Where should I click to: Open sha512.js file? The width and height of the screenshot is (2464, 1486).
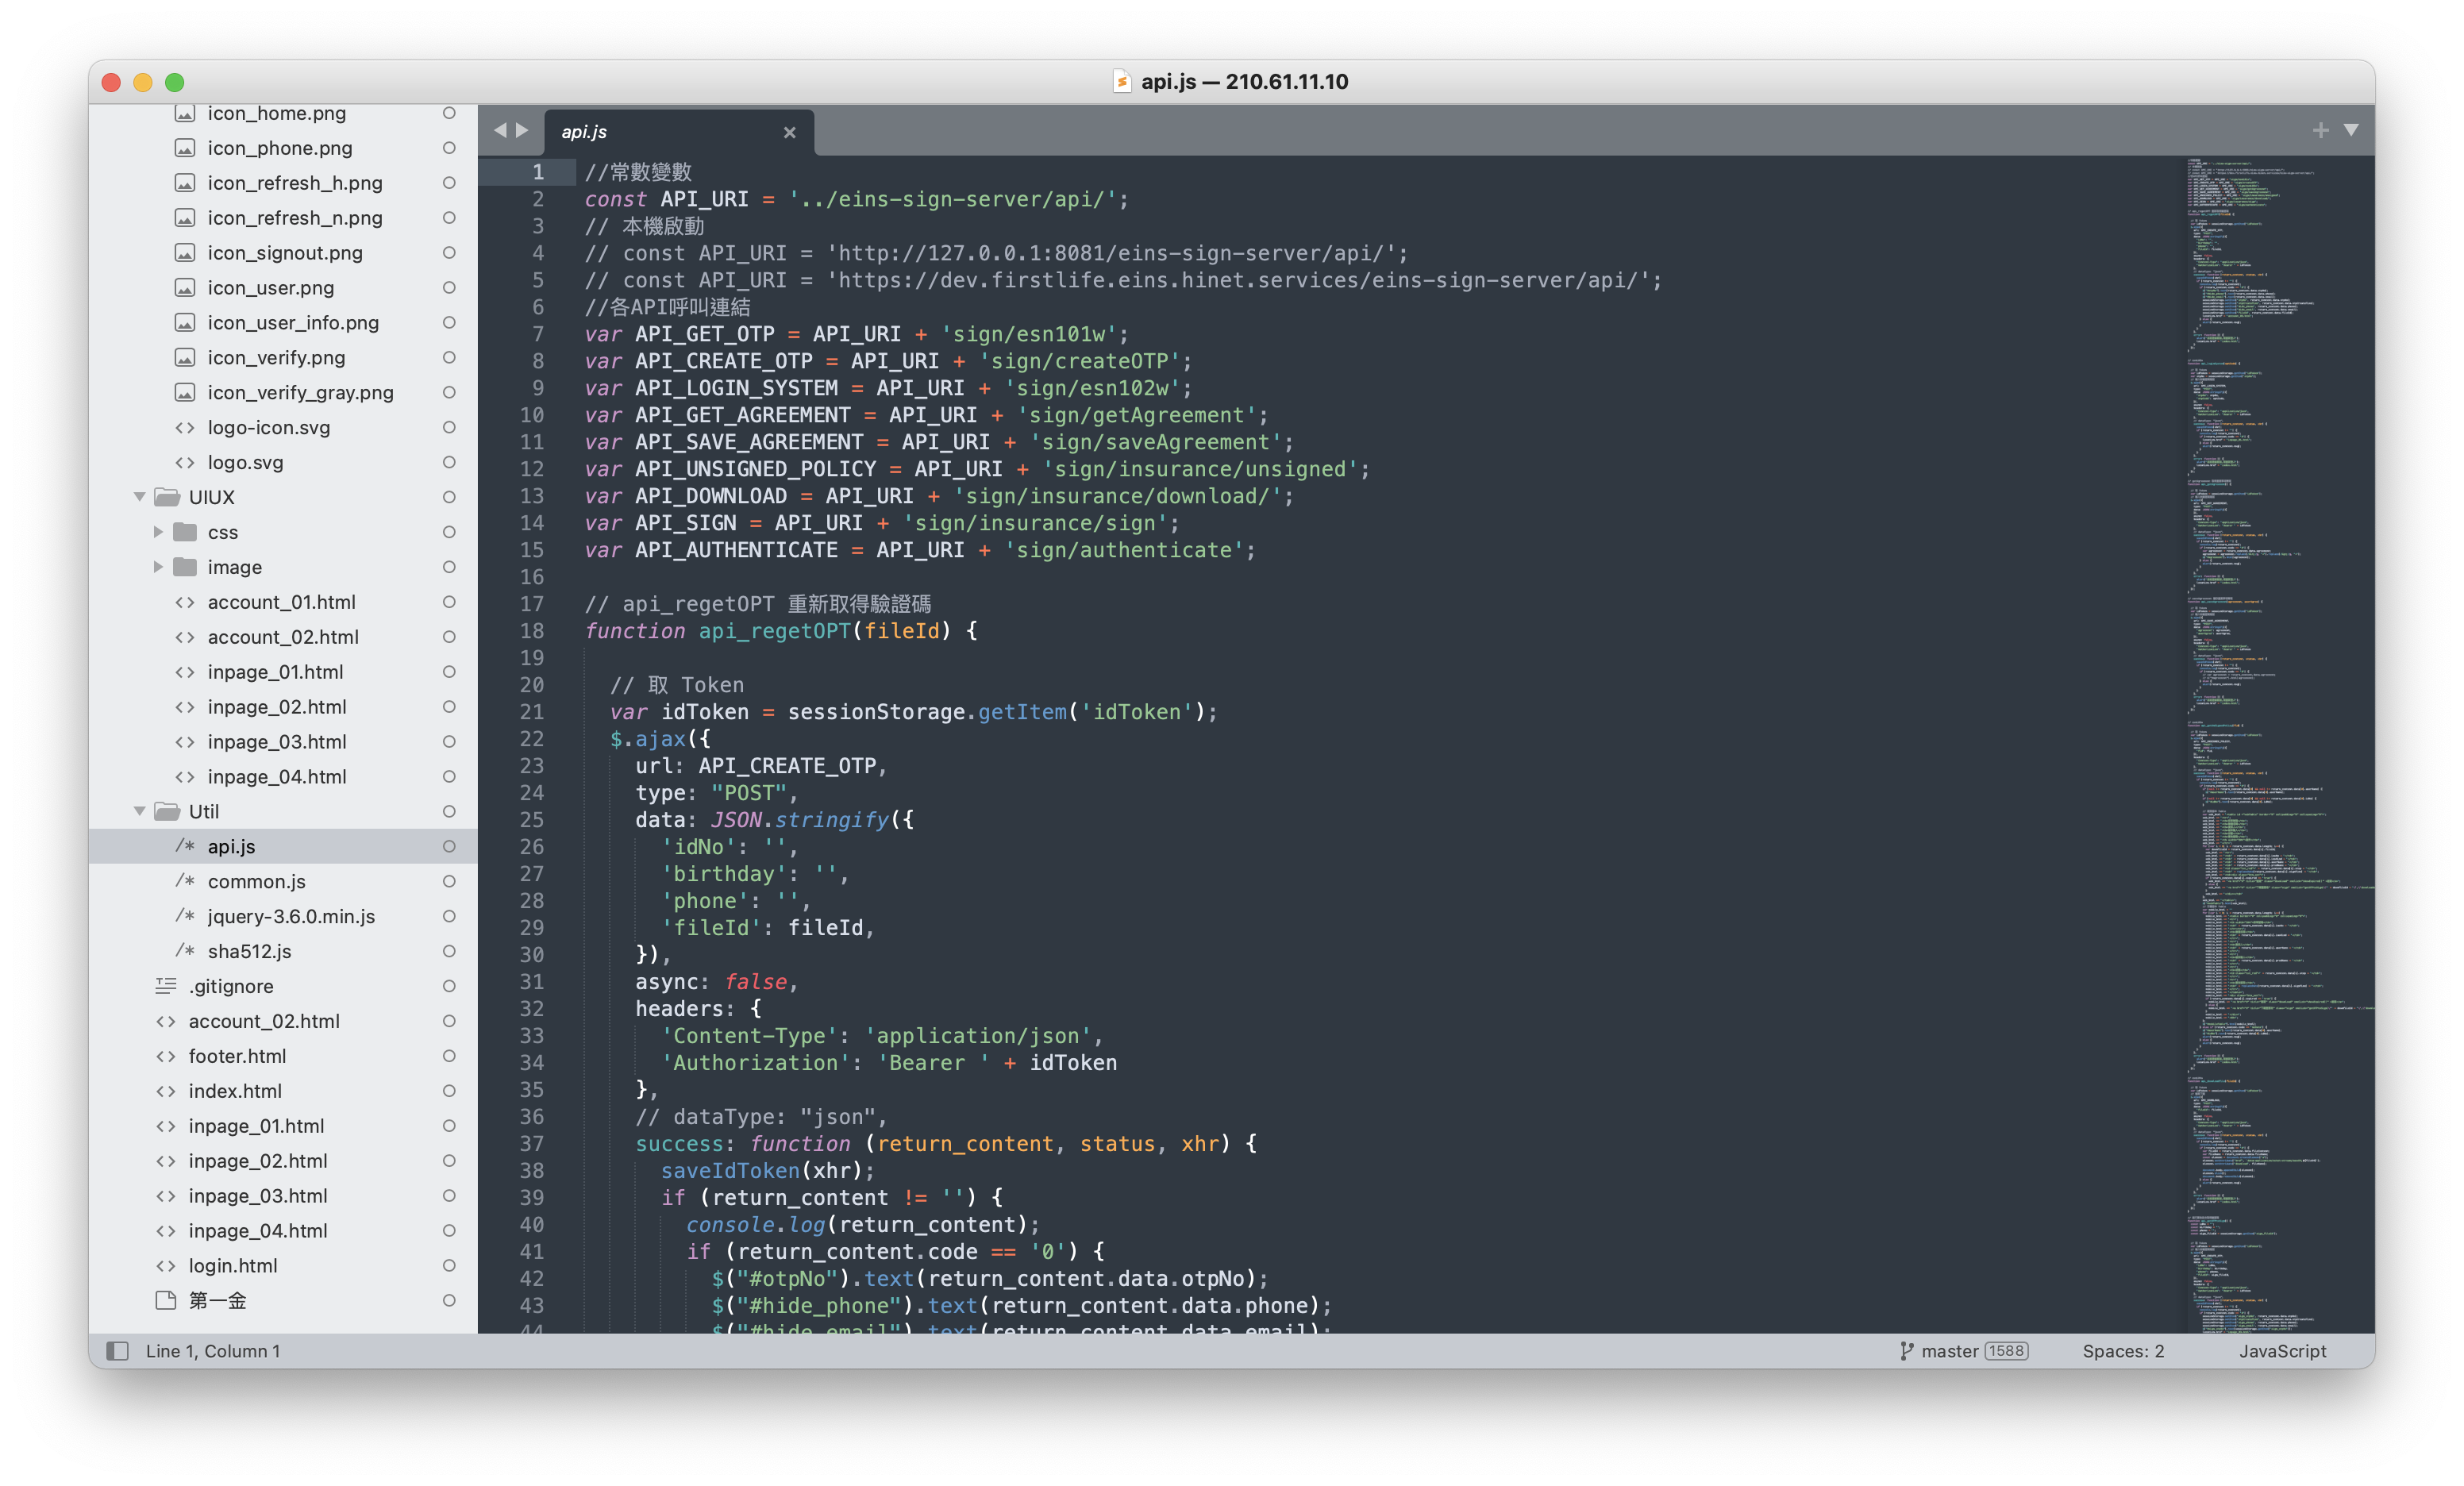tap(249, 952)
